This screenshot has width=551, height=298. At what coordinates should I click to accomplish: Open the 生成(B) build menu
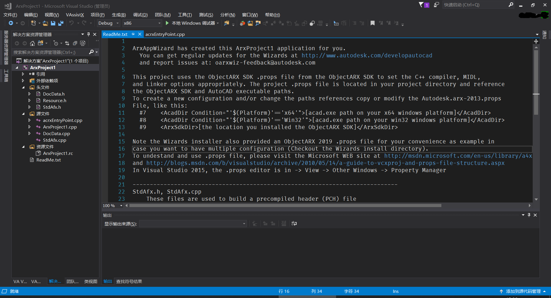click(x=119, y=15)
